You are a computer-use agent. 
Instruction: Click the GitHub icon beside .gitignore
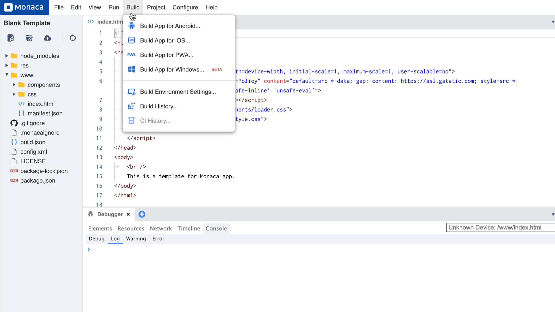point(14,123)
